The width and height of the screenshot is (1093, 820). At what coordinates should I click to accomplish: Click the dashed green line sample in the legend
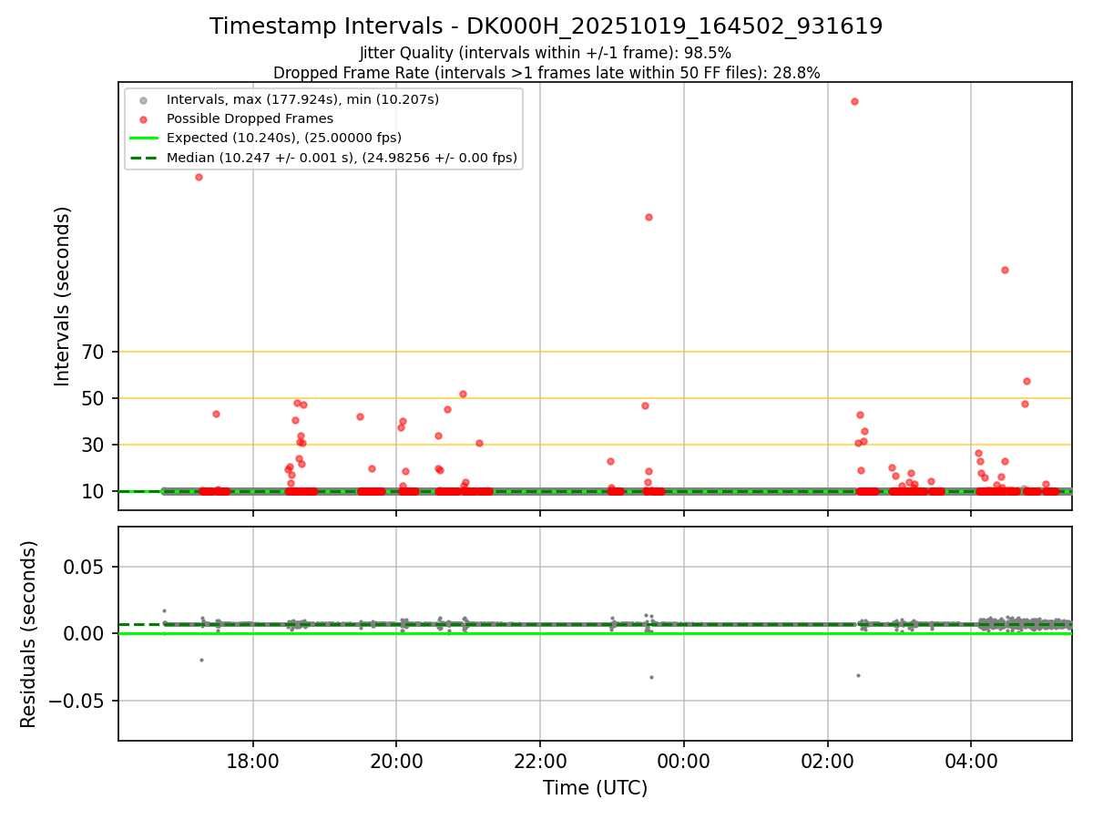click(142, 159)
